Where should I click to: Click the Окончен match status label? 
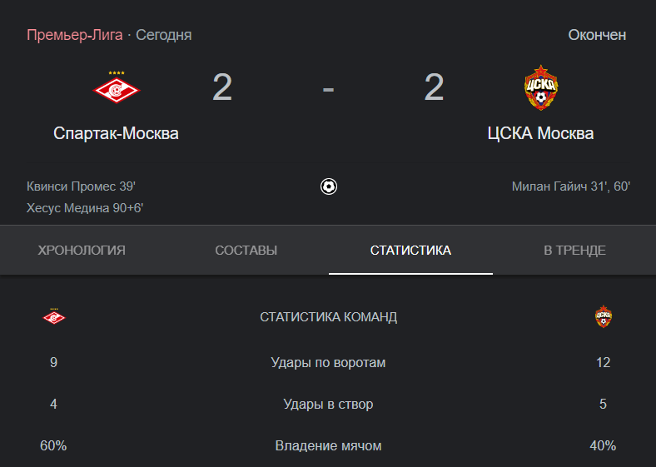[x=597, y=35]
